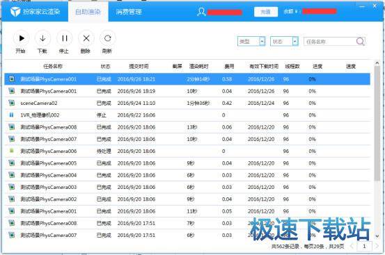Sort by the 渲染耗时 column header
Screen dimensions: 385x255
click(199, 66)
